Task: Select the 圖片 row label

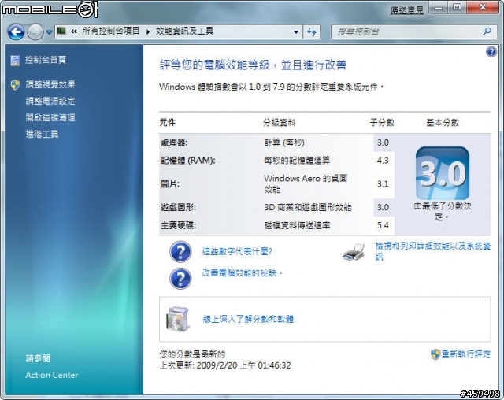Action: click(170, 184)
